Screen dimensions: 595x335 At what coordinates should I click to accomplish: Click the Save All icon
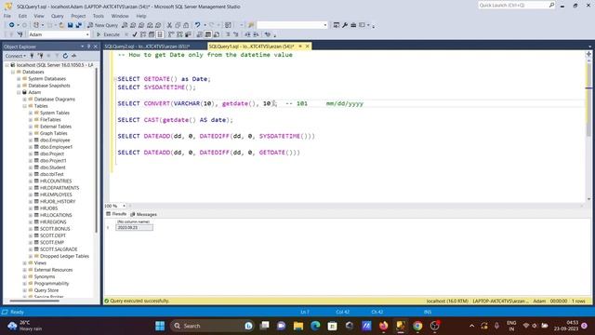[x=78, y=25]
